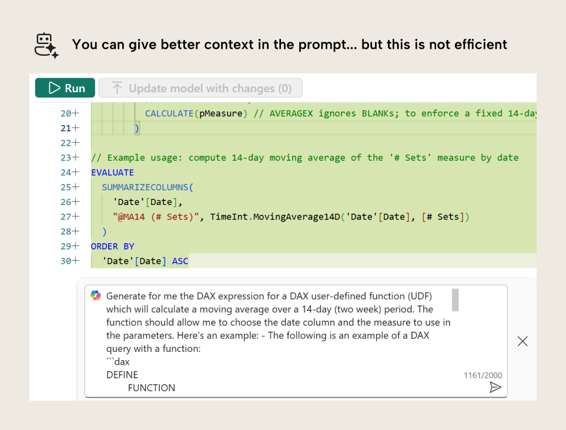The width and height of the screenshot is (566, 430).
Task: Run the DAX query
Action: 65,88
